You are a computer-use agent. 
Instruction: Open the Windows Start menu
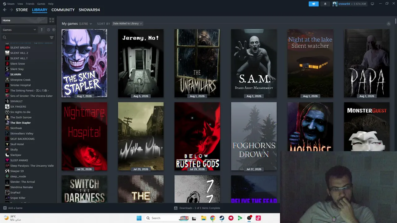tap(139, 218)
